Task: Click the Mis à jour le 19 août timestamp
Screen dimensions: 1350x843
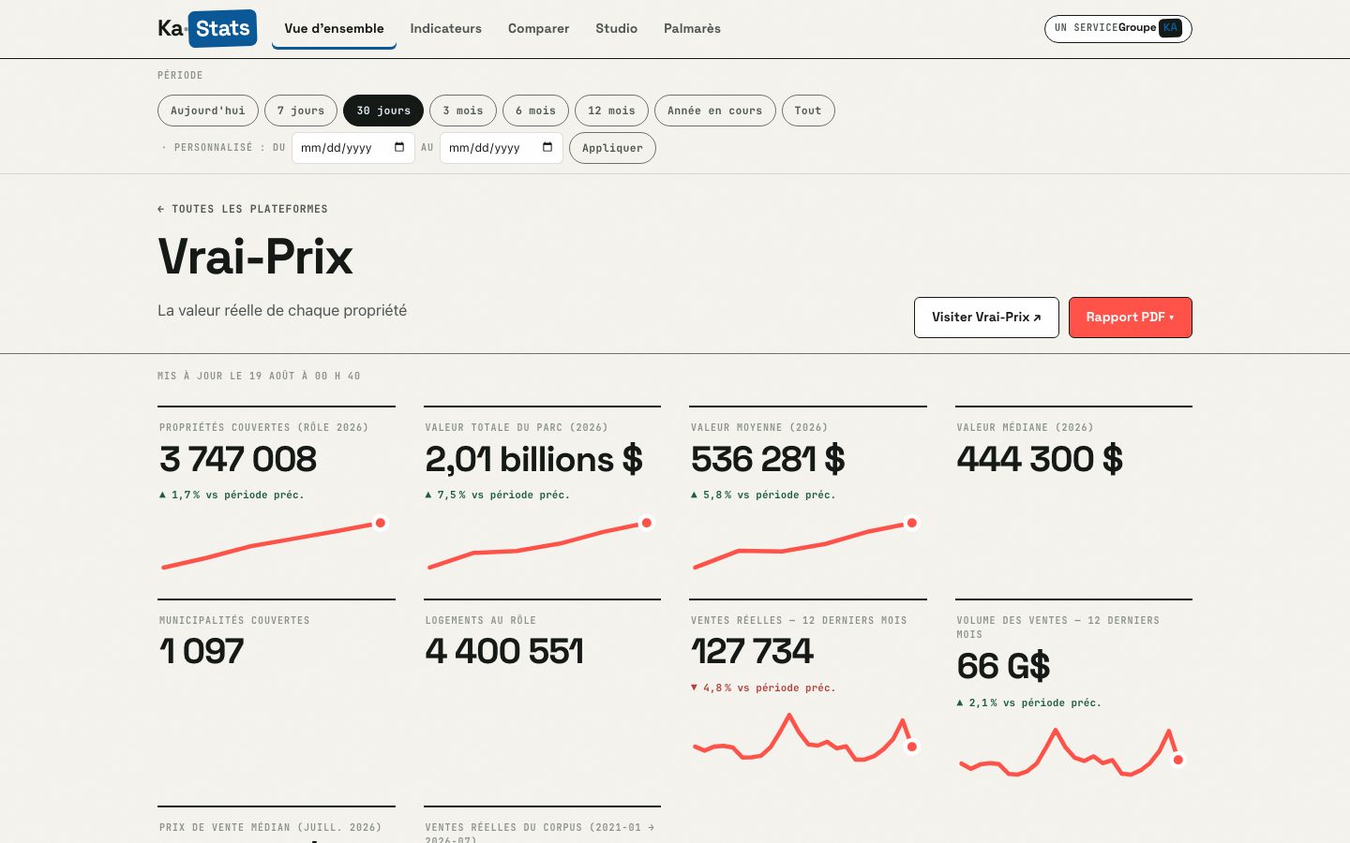Action: click(259, 376)
